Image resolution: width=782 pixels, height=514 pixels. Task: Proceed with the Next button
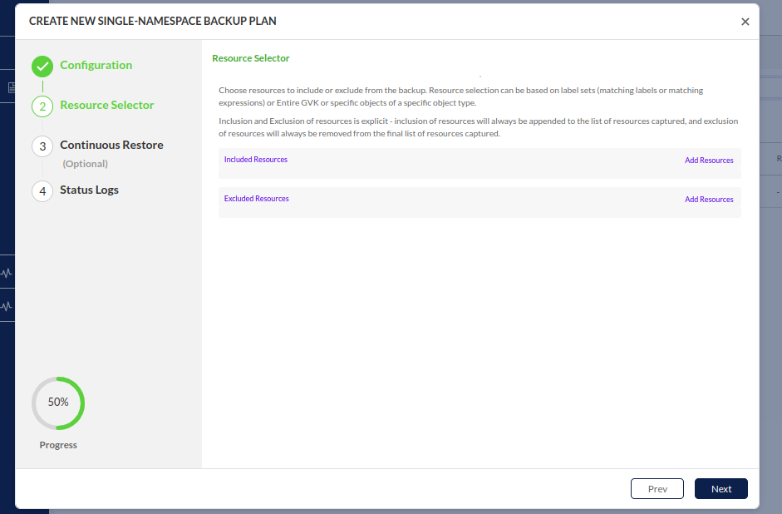coord(721,489)
